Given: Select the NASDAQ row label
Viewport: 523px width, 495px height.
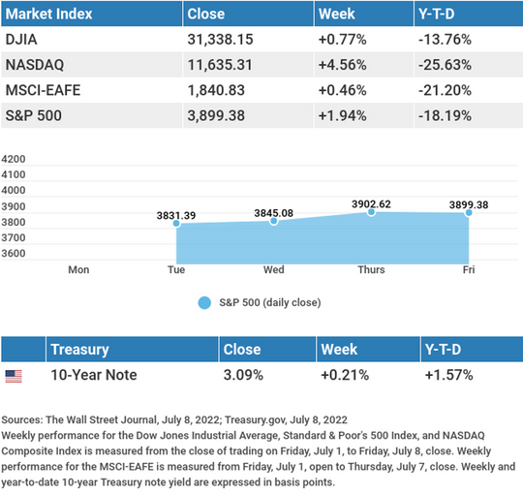Looking at the screenshot, I should (35, 65).
